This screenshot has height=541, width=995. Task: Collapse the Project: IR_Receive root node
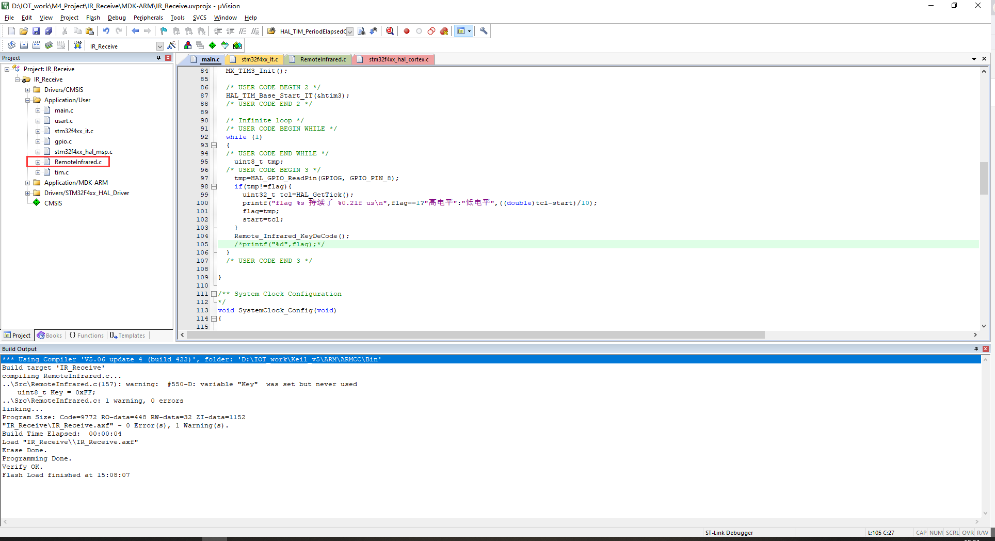point(7,69)
